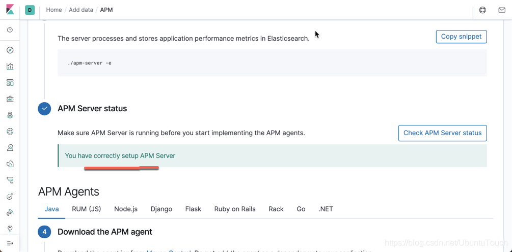The image size is (512, 252).
Task: Expand the side navigation menu
Action: (x=10, y=243)
